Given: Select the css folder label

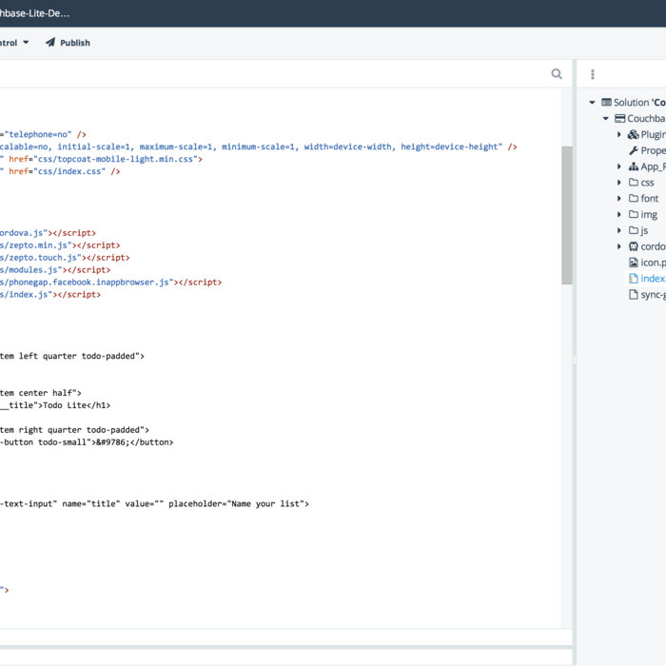Looking at the screenshot, I should tap(647, 183).
